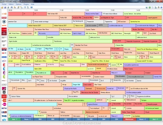Click the Heure -1 button

pos(27,119)
